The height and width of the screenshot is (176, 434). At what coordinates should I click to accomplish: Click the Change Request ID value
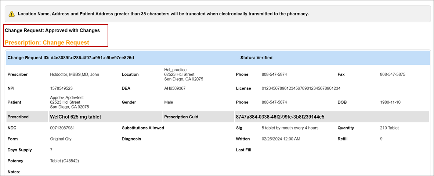[92, 58]
